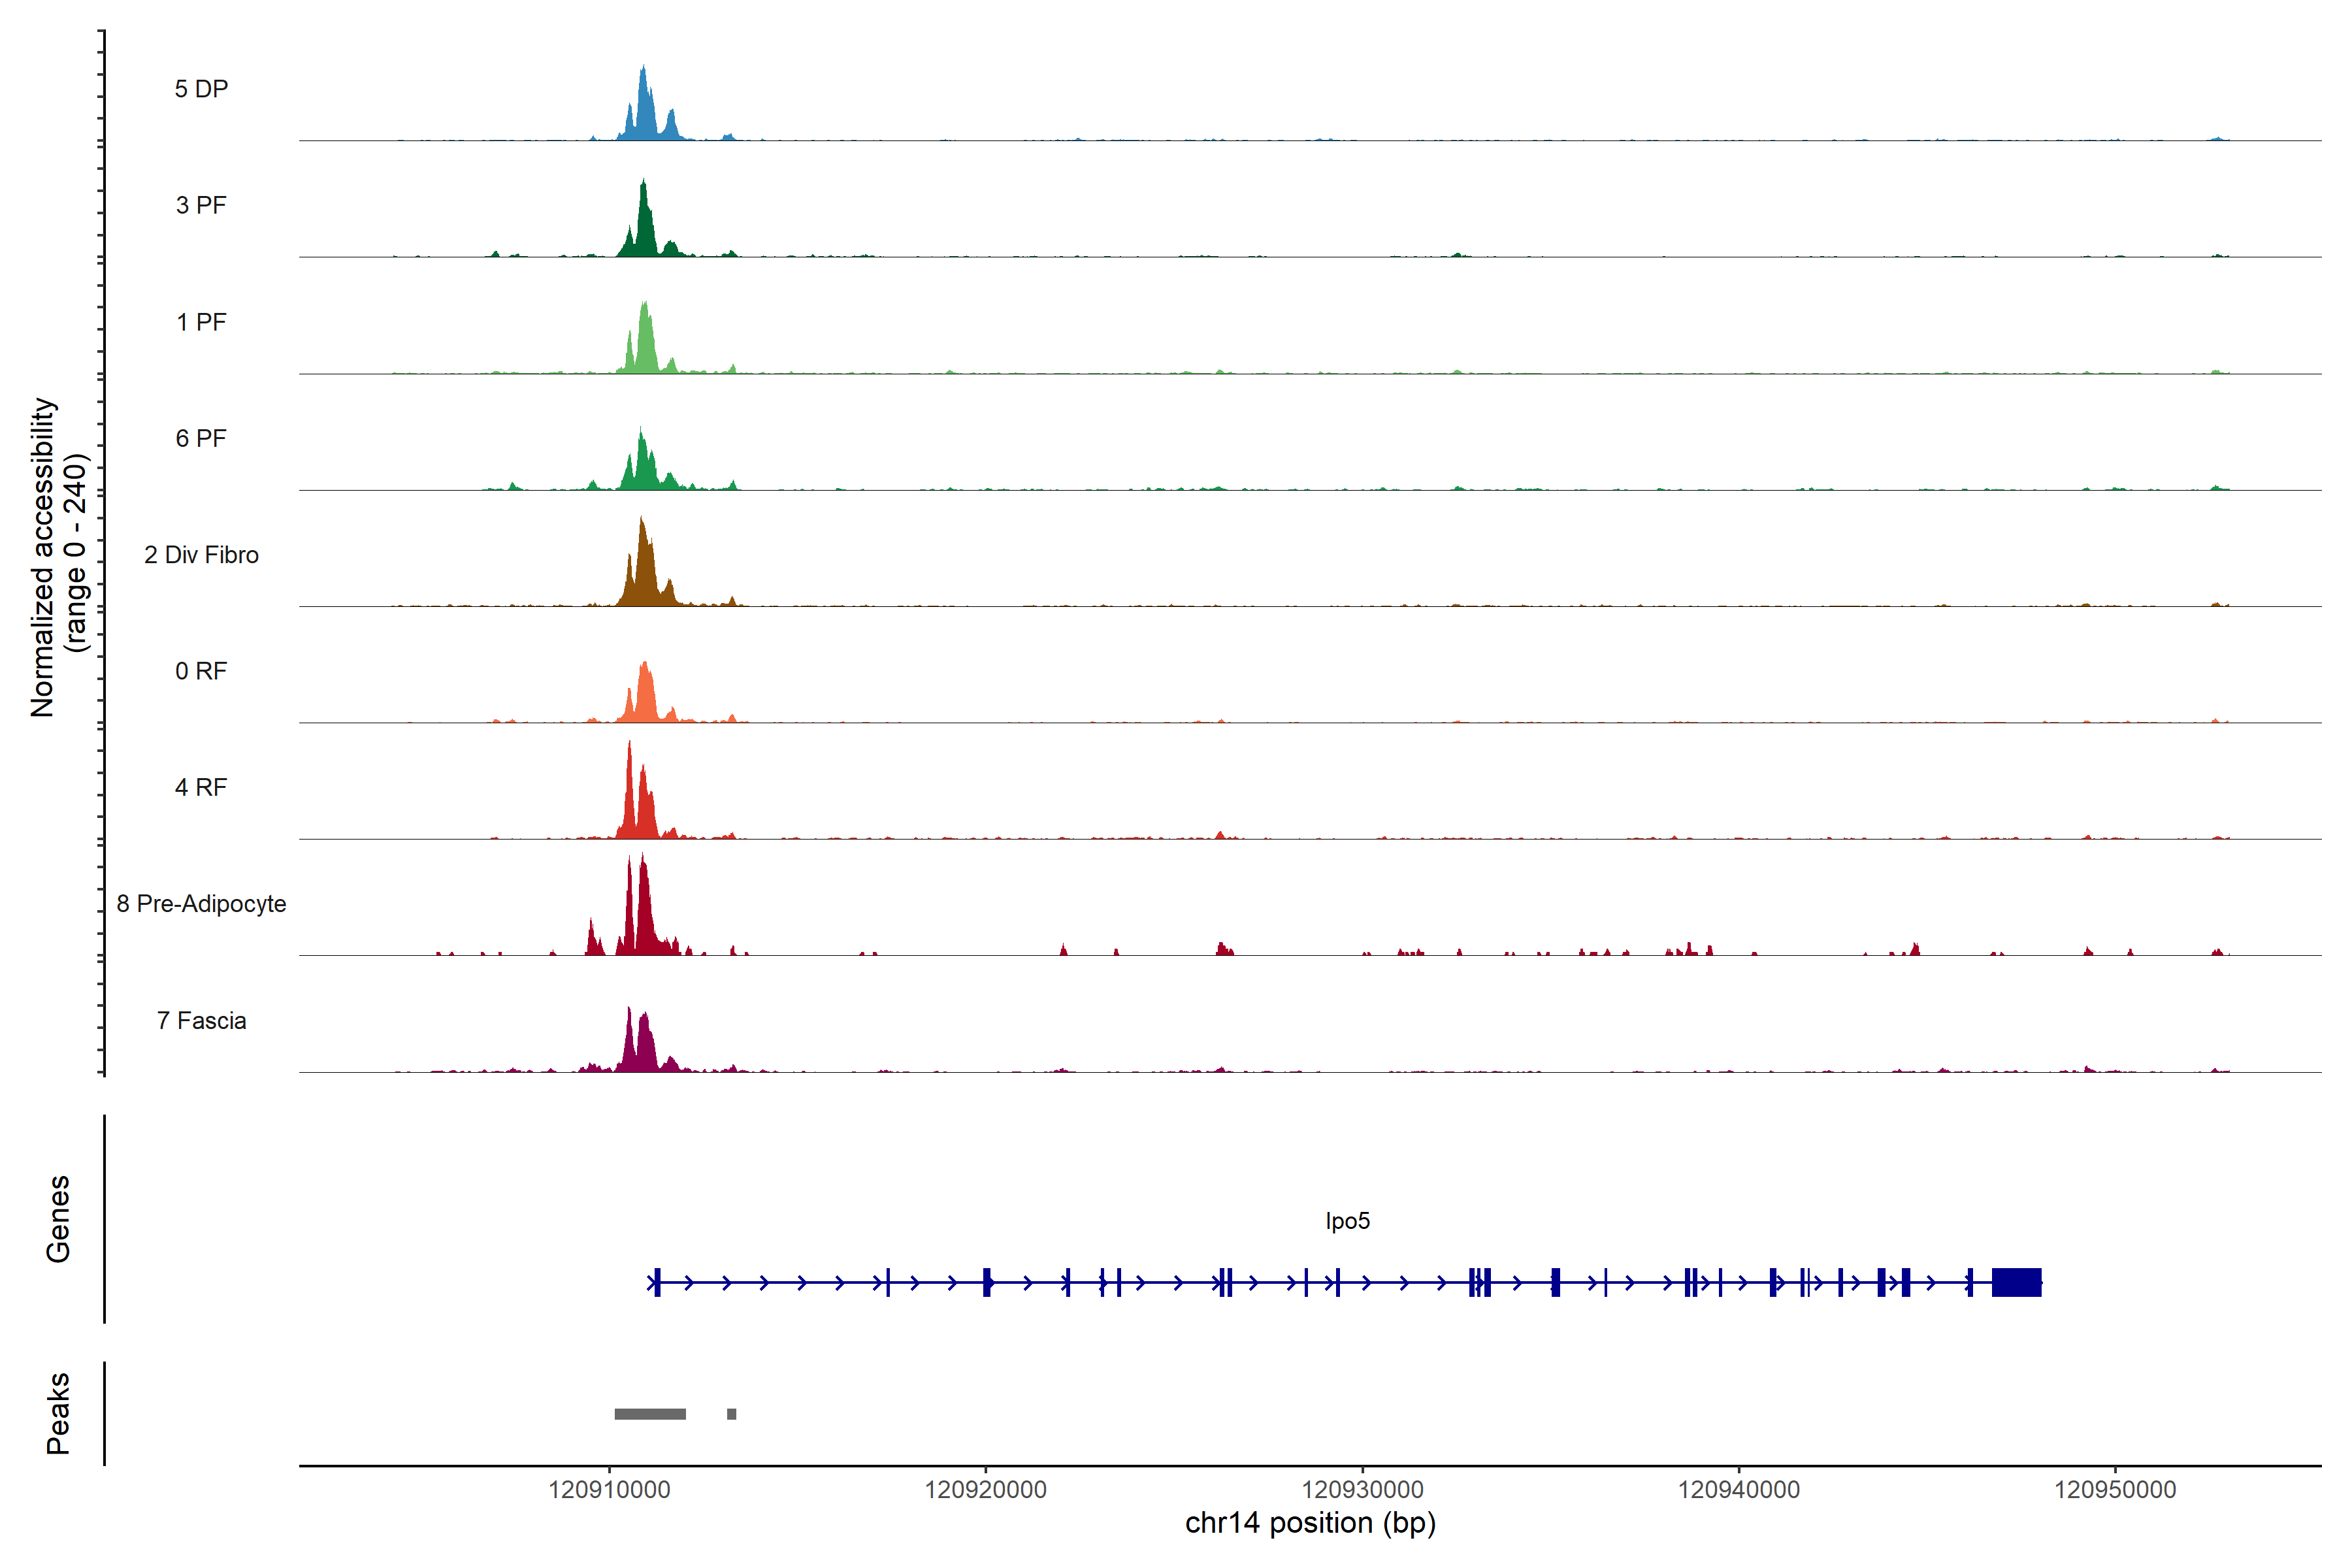Click the 4 RF track label

(201, 787)
